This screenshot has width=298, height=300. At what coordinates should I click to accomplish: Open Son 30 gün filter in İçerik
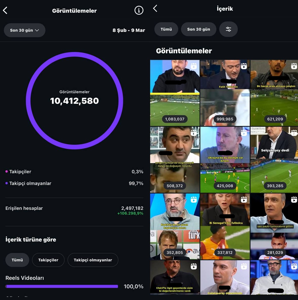pyautogui.click(x=199, y=29)
